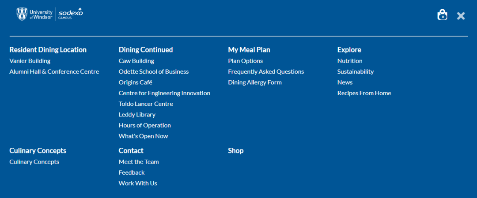Image resolution: width=477 pixels, height=198 pixels.
Task: Click the Shop menu heading
Action: point(236,151)
